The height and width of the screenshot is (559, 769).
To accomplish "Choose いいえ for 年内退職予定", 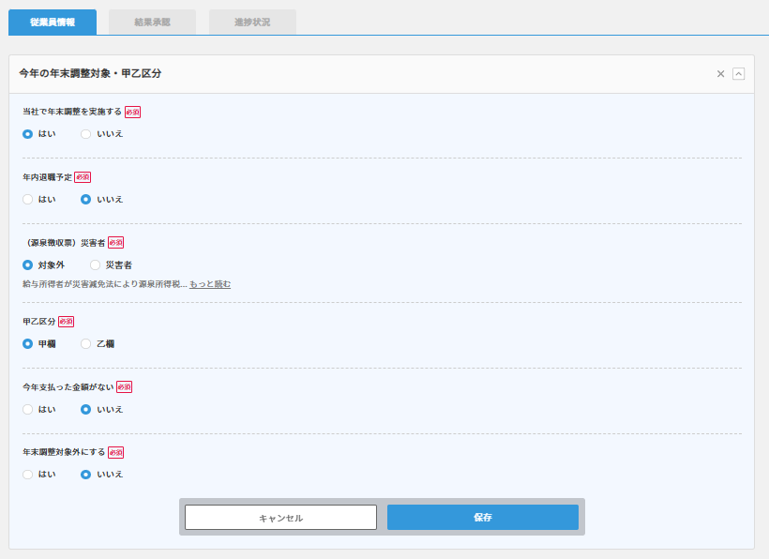I will tap(86, 200).
